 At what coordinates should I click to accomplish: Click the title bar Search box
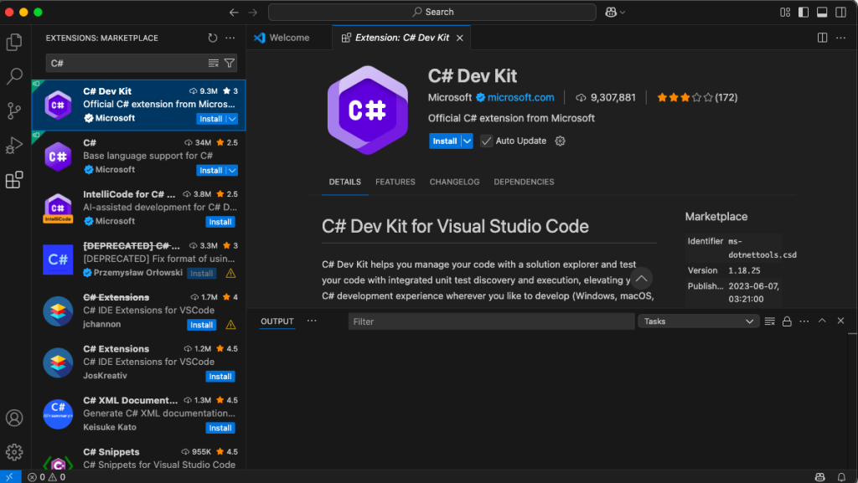point(432,12)
